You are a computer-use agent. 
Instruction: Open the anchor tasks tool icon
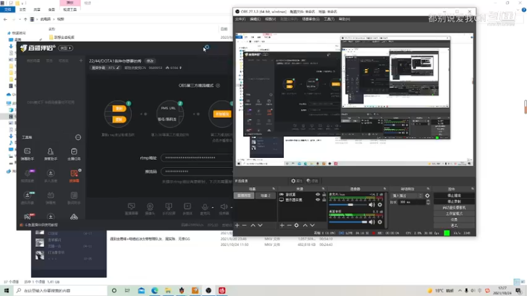coord(74,154)
